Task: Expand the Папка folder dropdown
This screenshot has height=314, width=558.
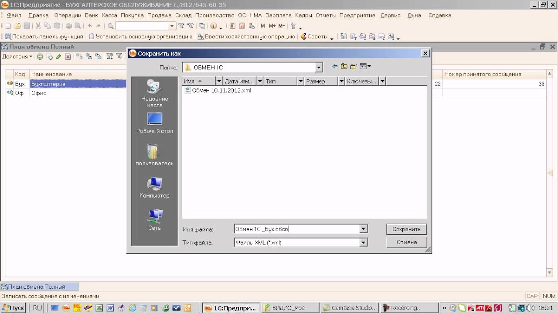Action: coord(319,68)
